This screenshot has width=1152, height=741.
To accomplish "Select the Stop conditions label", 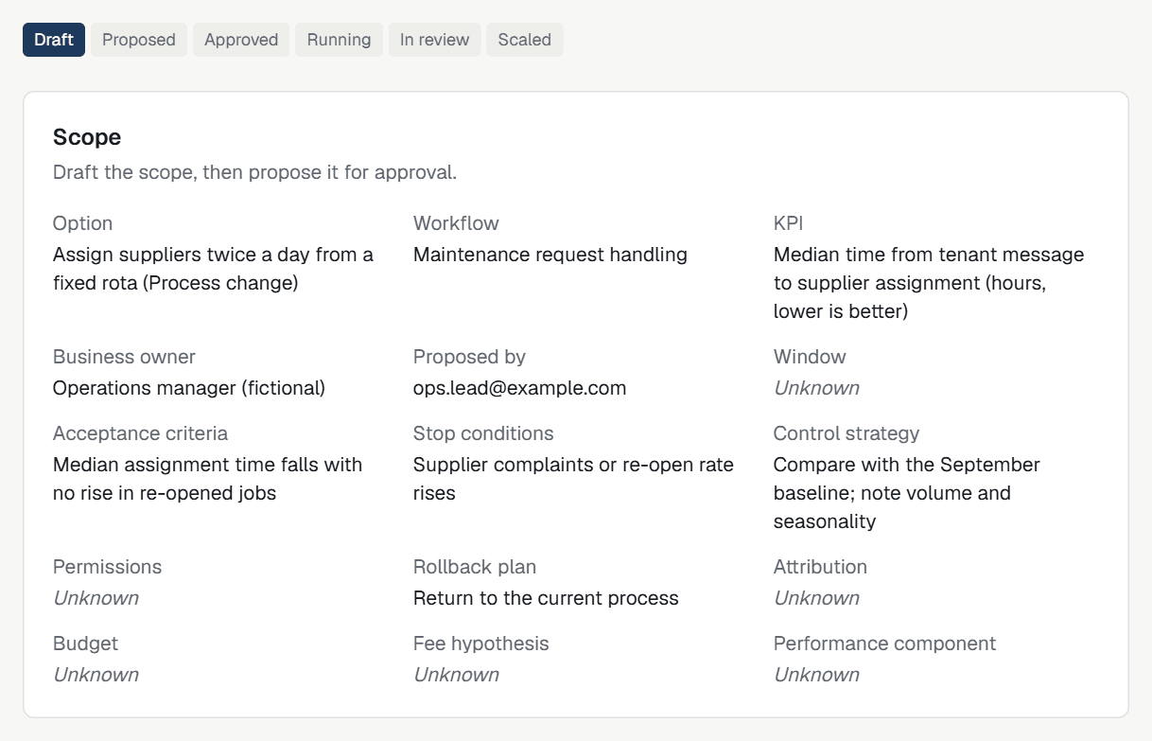I will pos(483,433).
